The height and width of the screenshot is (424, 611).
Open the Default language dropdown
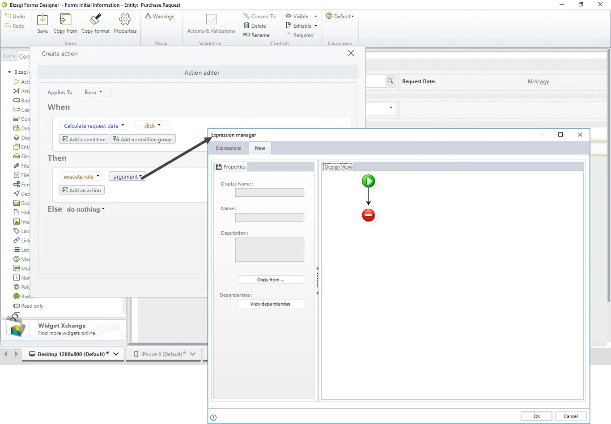[x=340, y=16]
